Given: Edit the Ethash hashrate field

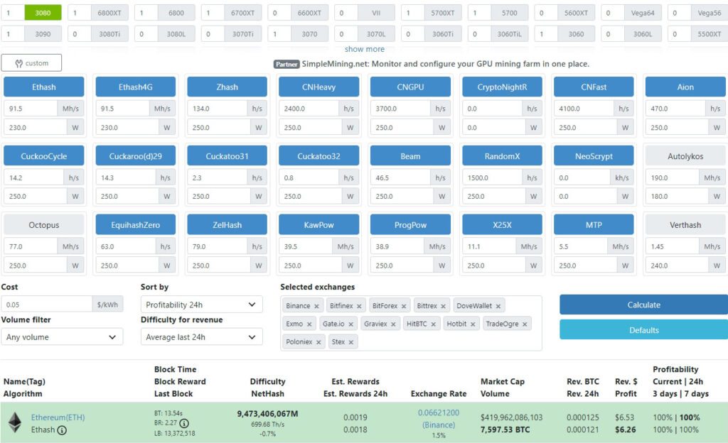Looking at the screenshot, I should pyautogui.click(x=30, y=109).
